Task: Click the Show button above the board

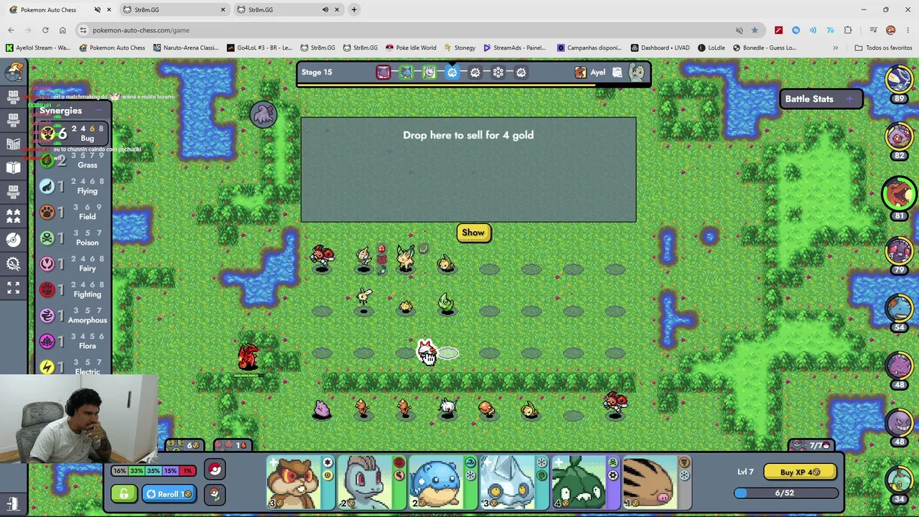Action: 473,232
